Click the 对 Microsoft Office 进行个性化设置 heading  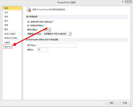[x=42, y=40]
